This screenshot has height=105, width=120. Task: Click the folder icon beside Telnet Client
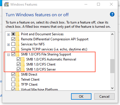click(17, 80)
